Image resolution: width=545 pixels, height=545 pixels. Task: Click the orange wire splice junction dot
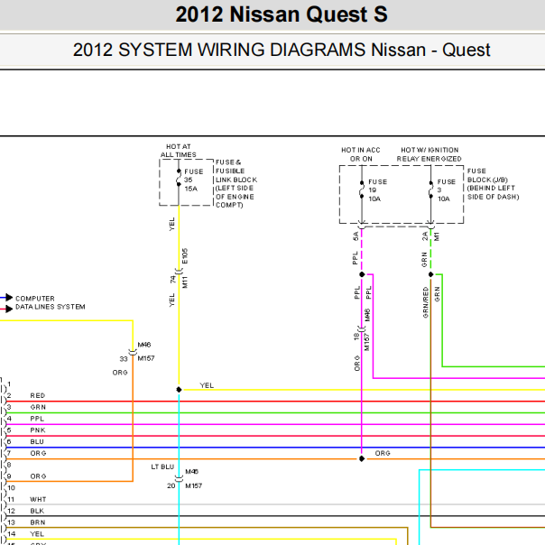362,458
